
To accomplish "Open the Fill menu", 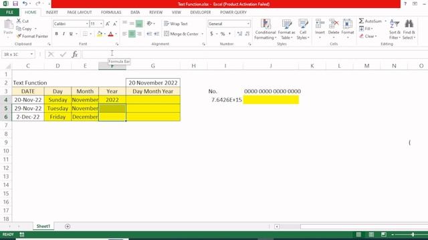I will coord(366,29).
